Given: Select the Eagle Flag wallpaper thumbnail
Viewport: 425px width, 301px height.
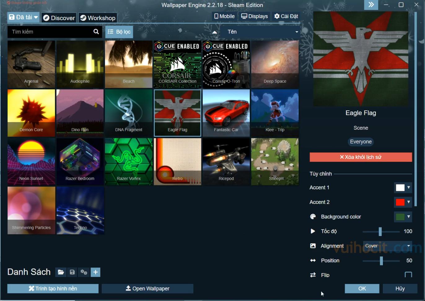Looking at the screenshot, I should 177,113.
